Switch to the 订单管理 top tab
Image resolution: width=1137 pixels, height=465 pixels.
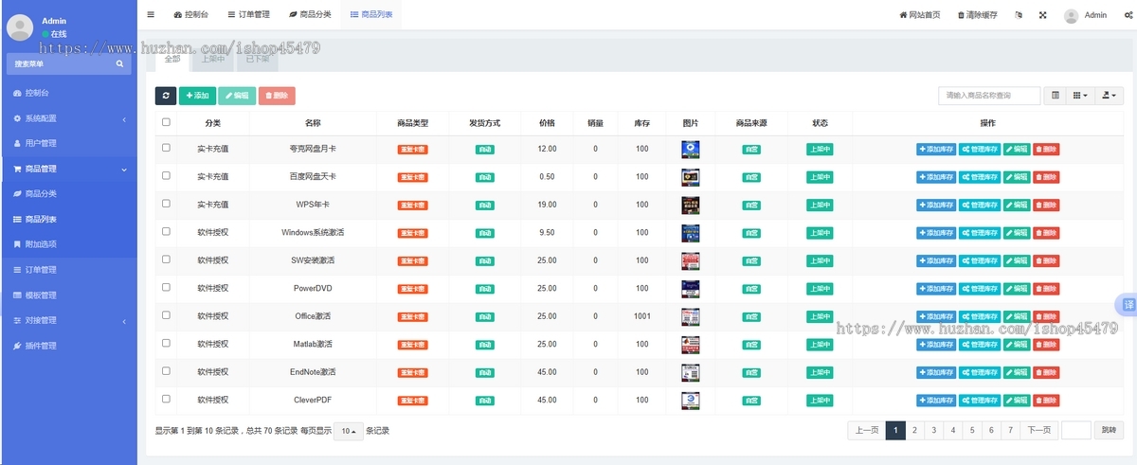249,15
